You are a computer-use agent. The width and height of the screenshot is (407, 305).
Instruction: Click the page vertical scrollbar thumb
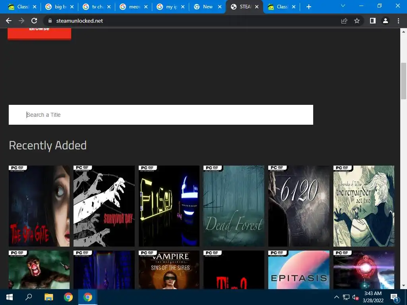point(403,81)
